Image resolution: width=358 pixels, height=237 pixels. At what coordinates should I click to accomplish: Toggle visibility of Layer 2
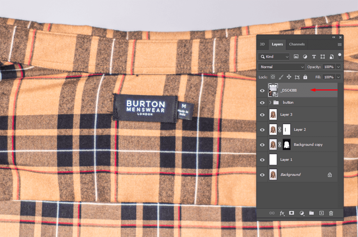click(262, 130)
